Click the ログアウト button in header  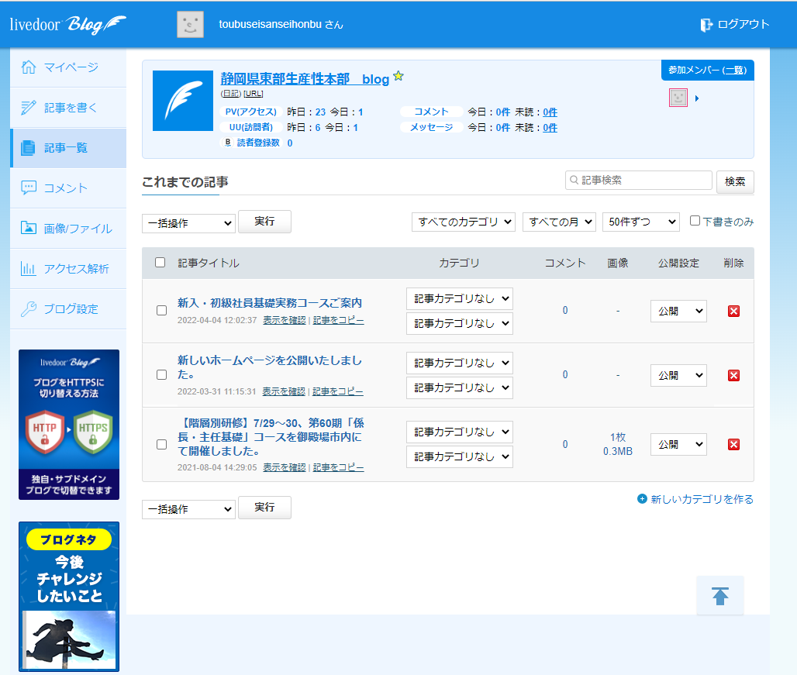[734, 24]
